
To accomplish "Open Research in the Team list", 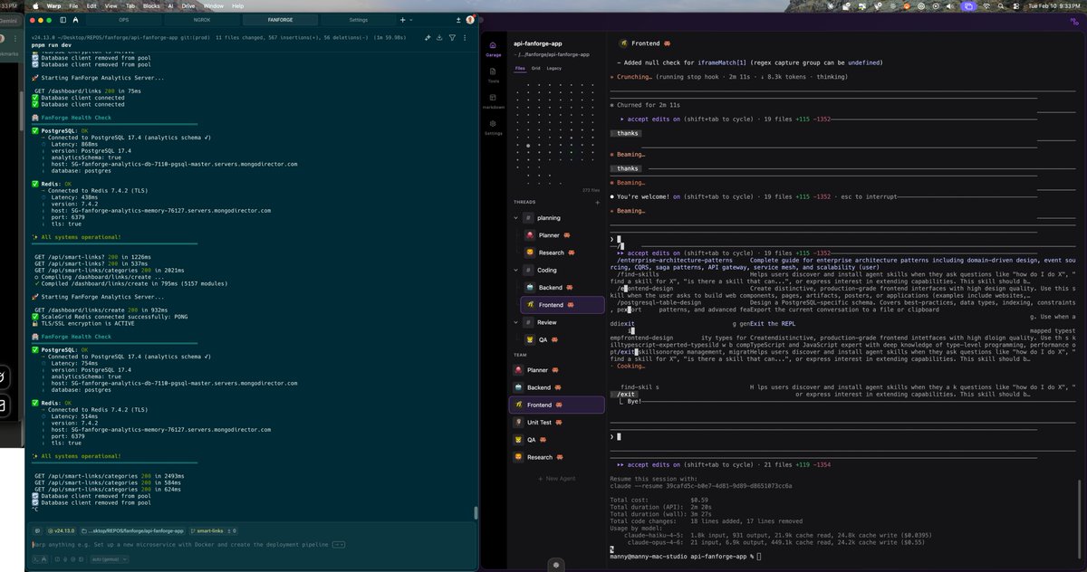I will tap(556, 457).
